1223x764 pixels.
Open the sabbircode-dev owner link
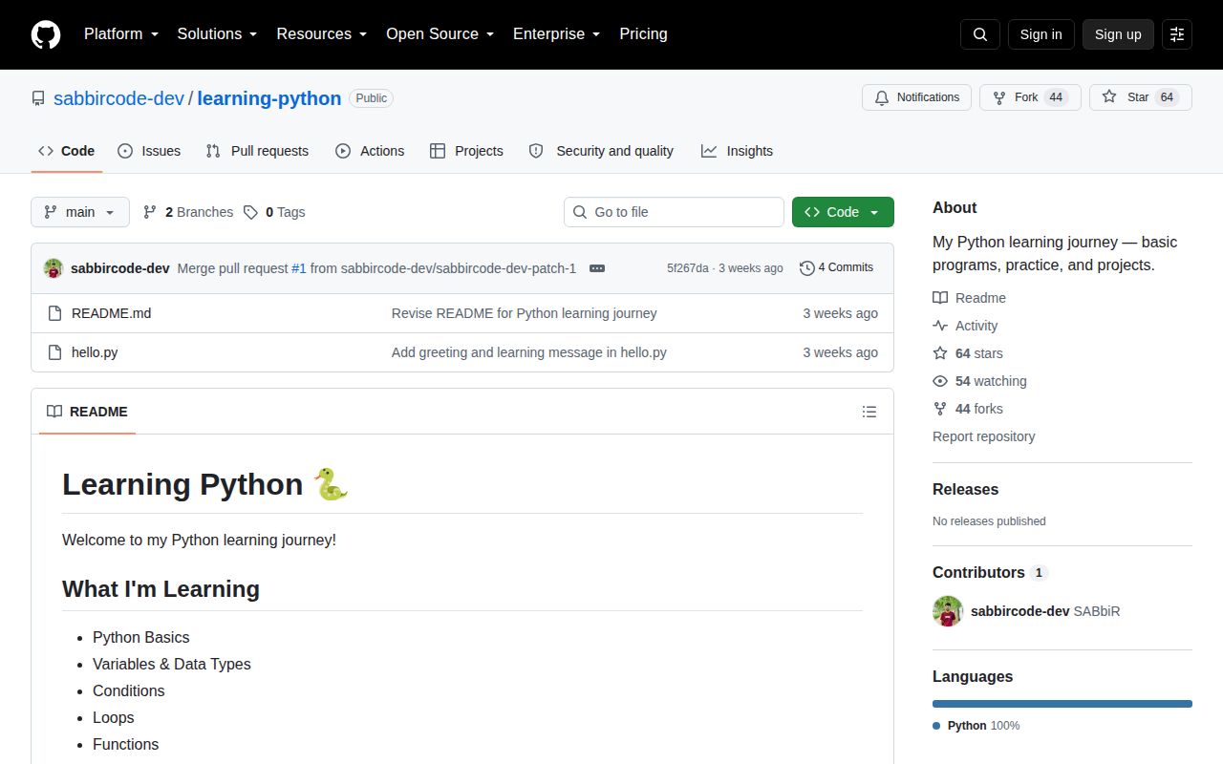coord(118,98)
